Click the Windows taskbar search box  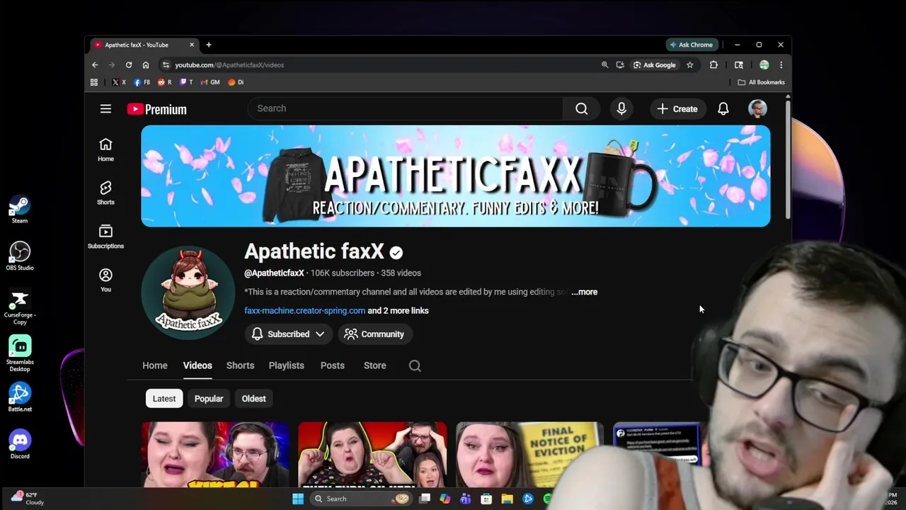coord(361,499)
